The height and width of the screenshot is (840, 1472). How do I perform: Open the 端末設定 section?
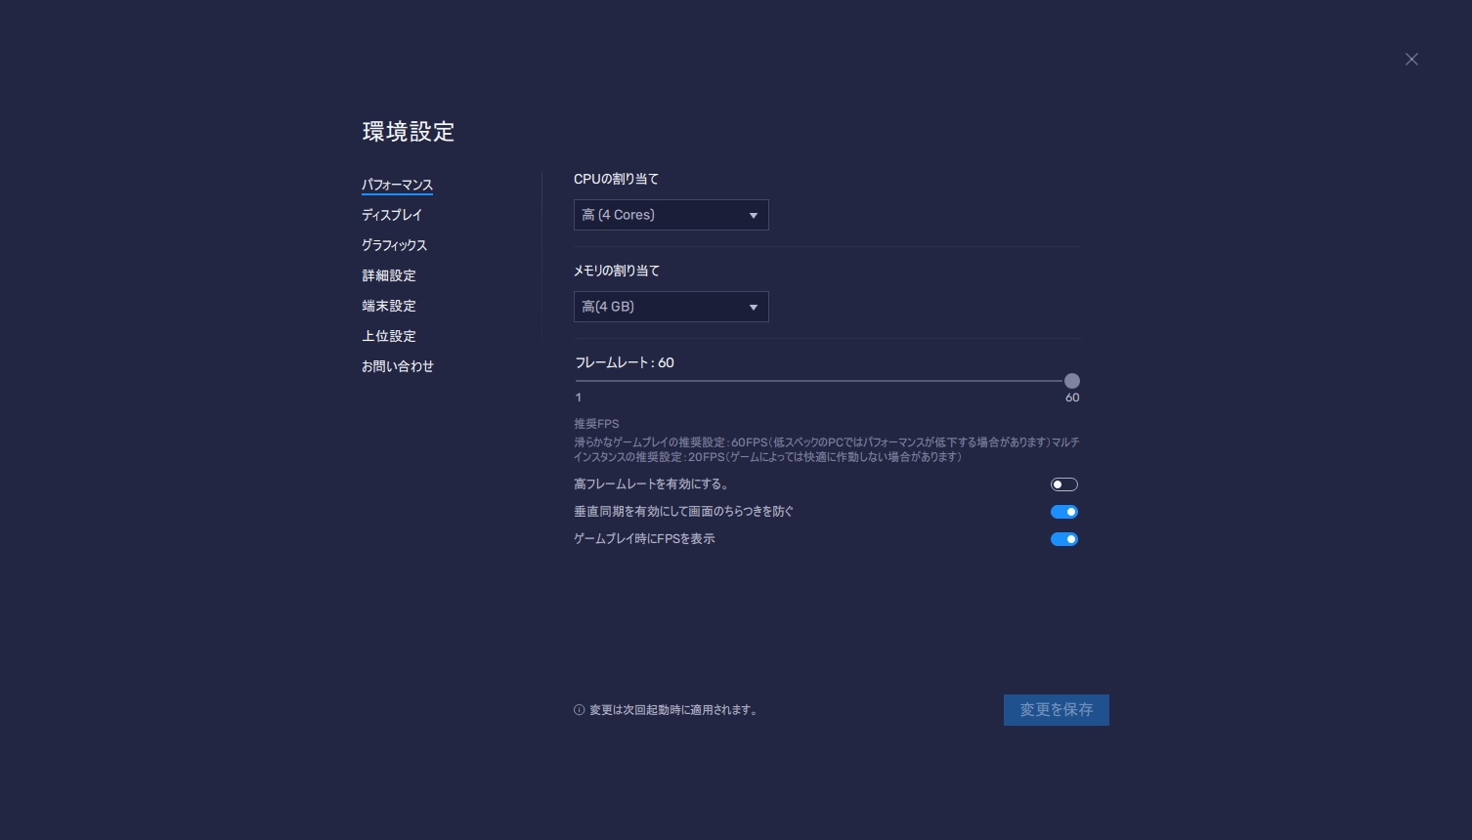(388, 306)
